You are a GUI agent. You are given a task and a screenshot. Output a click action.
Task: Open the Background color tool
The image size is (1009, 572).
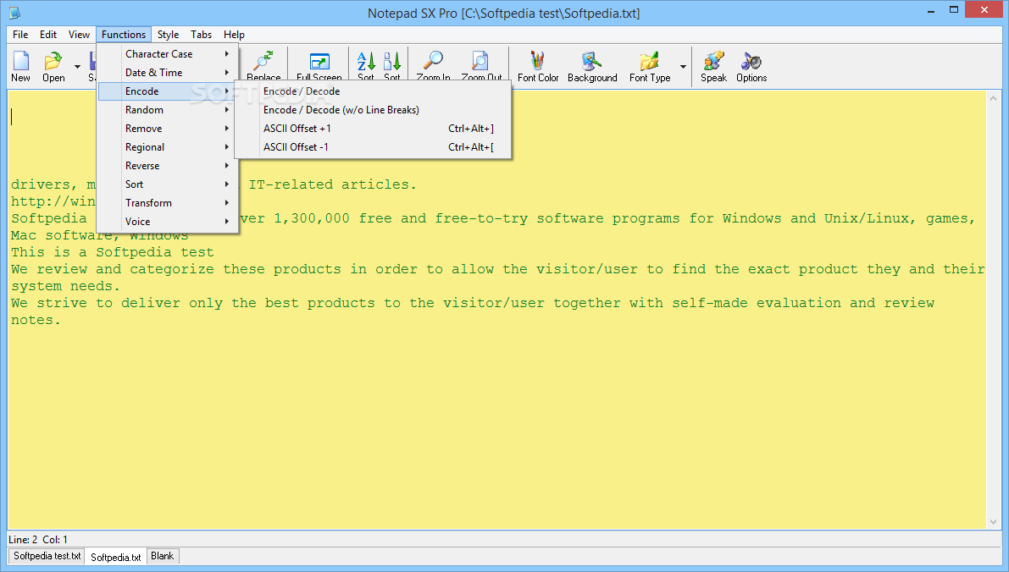click(592, 67)
